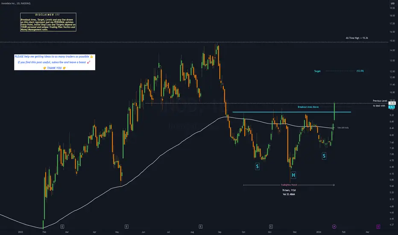Click the purple E marker on the time axis
This screenshot has height=235, width=398.
(378, 226)
